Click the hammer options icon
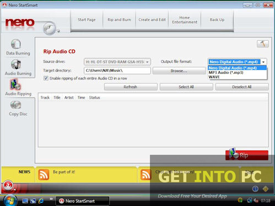Viewport: 275px width, 206px height. click(263, 44)
